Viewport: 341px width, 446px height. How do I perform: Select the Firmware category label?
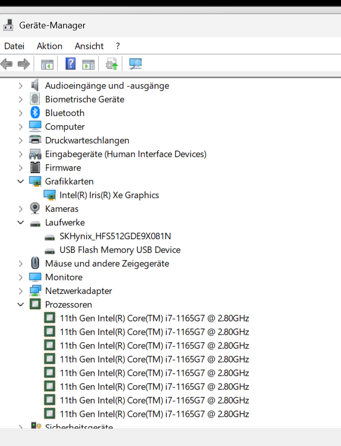tap(63, 168)
